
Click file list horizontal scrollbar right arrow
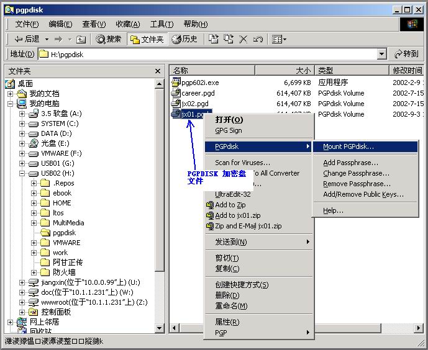pos(419,328)
